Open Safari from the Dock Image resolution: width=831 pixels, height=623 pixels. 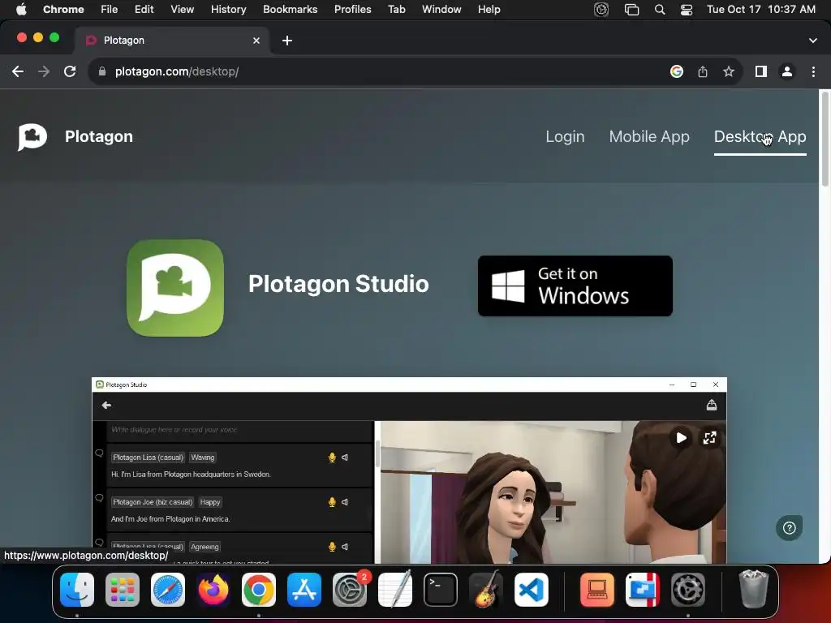point(168,590)
